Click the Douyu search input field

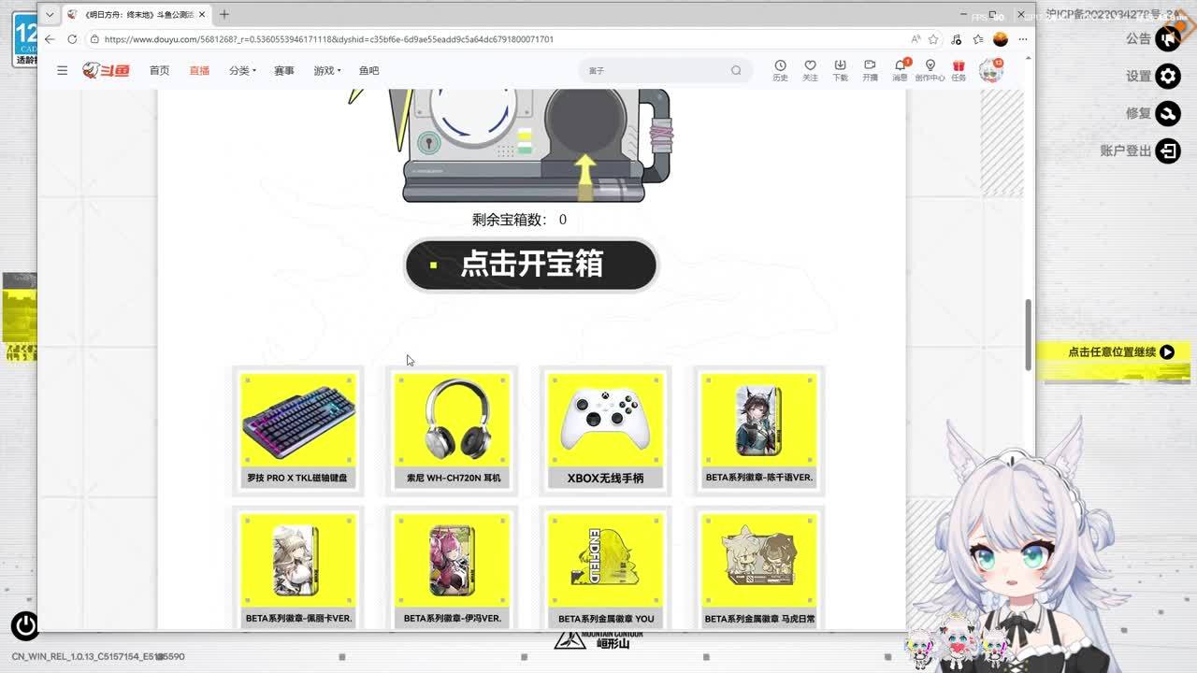coord(655,70)
